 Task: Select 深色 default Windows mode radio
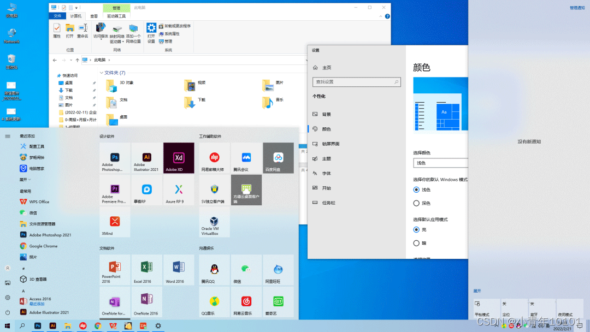click(x=416, y=203)
